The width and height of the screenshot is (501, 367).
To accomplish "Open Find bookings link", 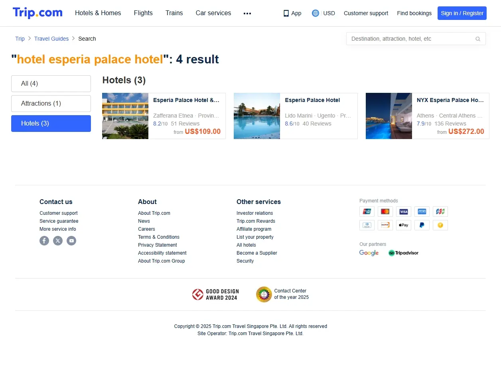I will (x=414, y=13).
